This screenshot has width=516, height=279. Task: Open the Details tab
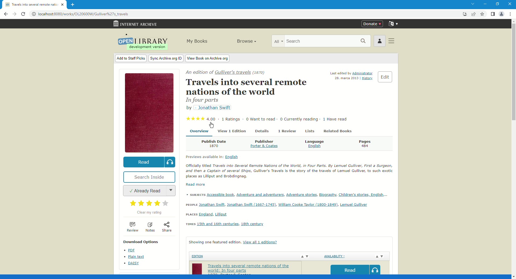coord(262,131)
